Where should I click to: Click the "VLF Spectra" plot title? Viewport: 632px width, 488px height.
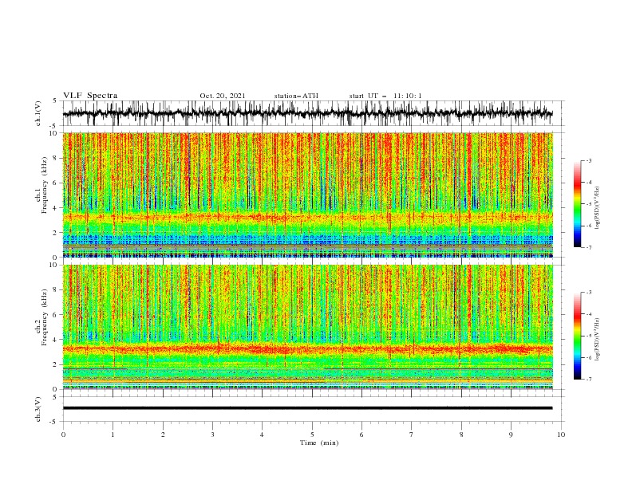tap(90, 96)
